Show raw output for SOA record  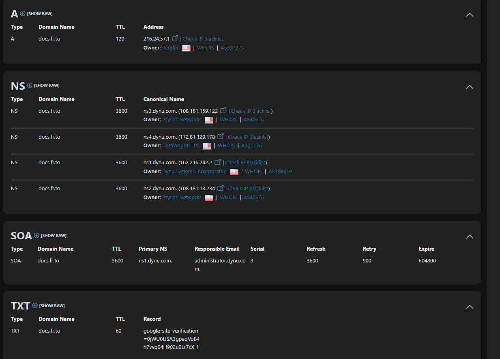[x=54, y=236]
